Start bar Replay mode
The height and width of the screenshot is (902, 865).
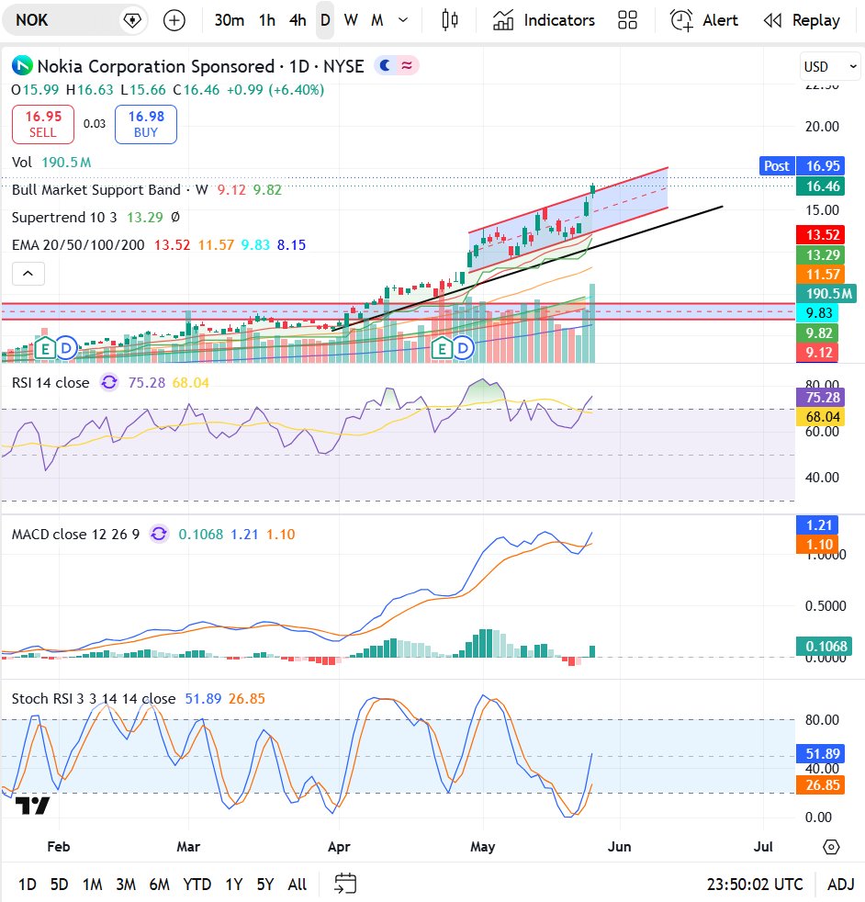(802, 21)
